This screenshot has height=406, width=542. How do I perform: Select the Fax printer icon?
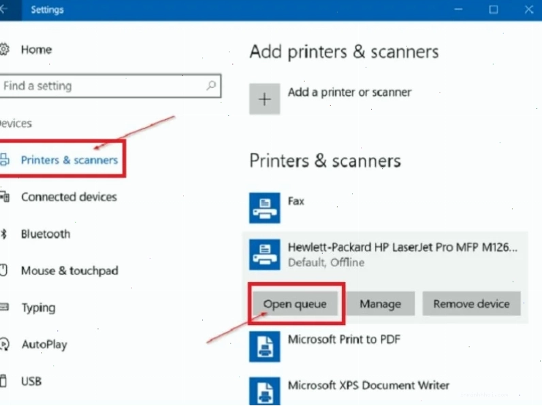pos(264,208)
